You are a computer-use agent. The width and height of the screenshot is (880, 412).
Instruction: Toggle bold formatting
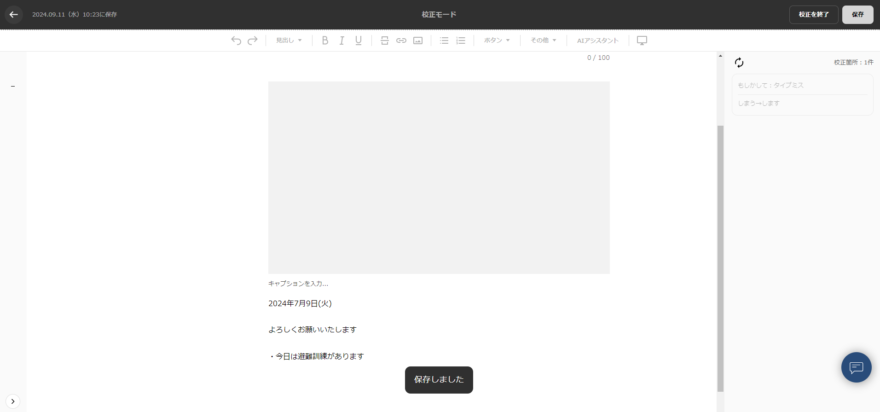point(325,41)
